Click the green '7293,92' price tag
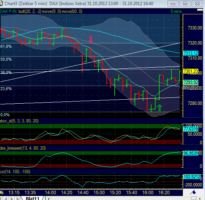This screenshot has height=200, width=205. point(191,82)
